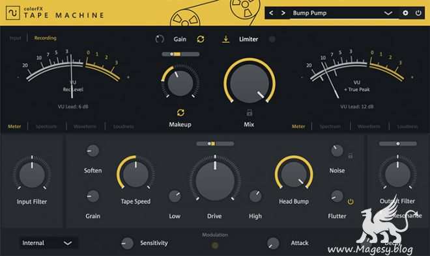Viewport: 430px width, 256px height.
Task: Click the Grain knob
Action: (93, 196)
